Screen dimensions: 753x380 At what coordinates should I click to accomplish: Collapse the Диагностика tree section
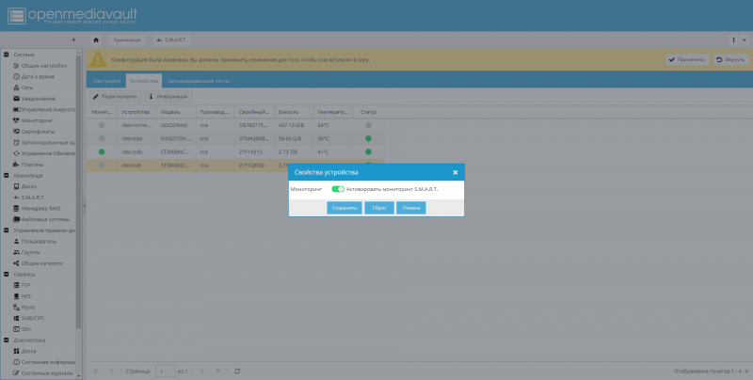click(x=7, y=340)
